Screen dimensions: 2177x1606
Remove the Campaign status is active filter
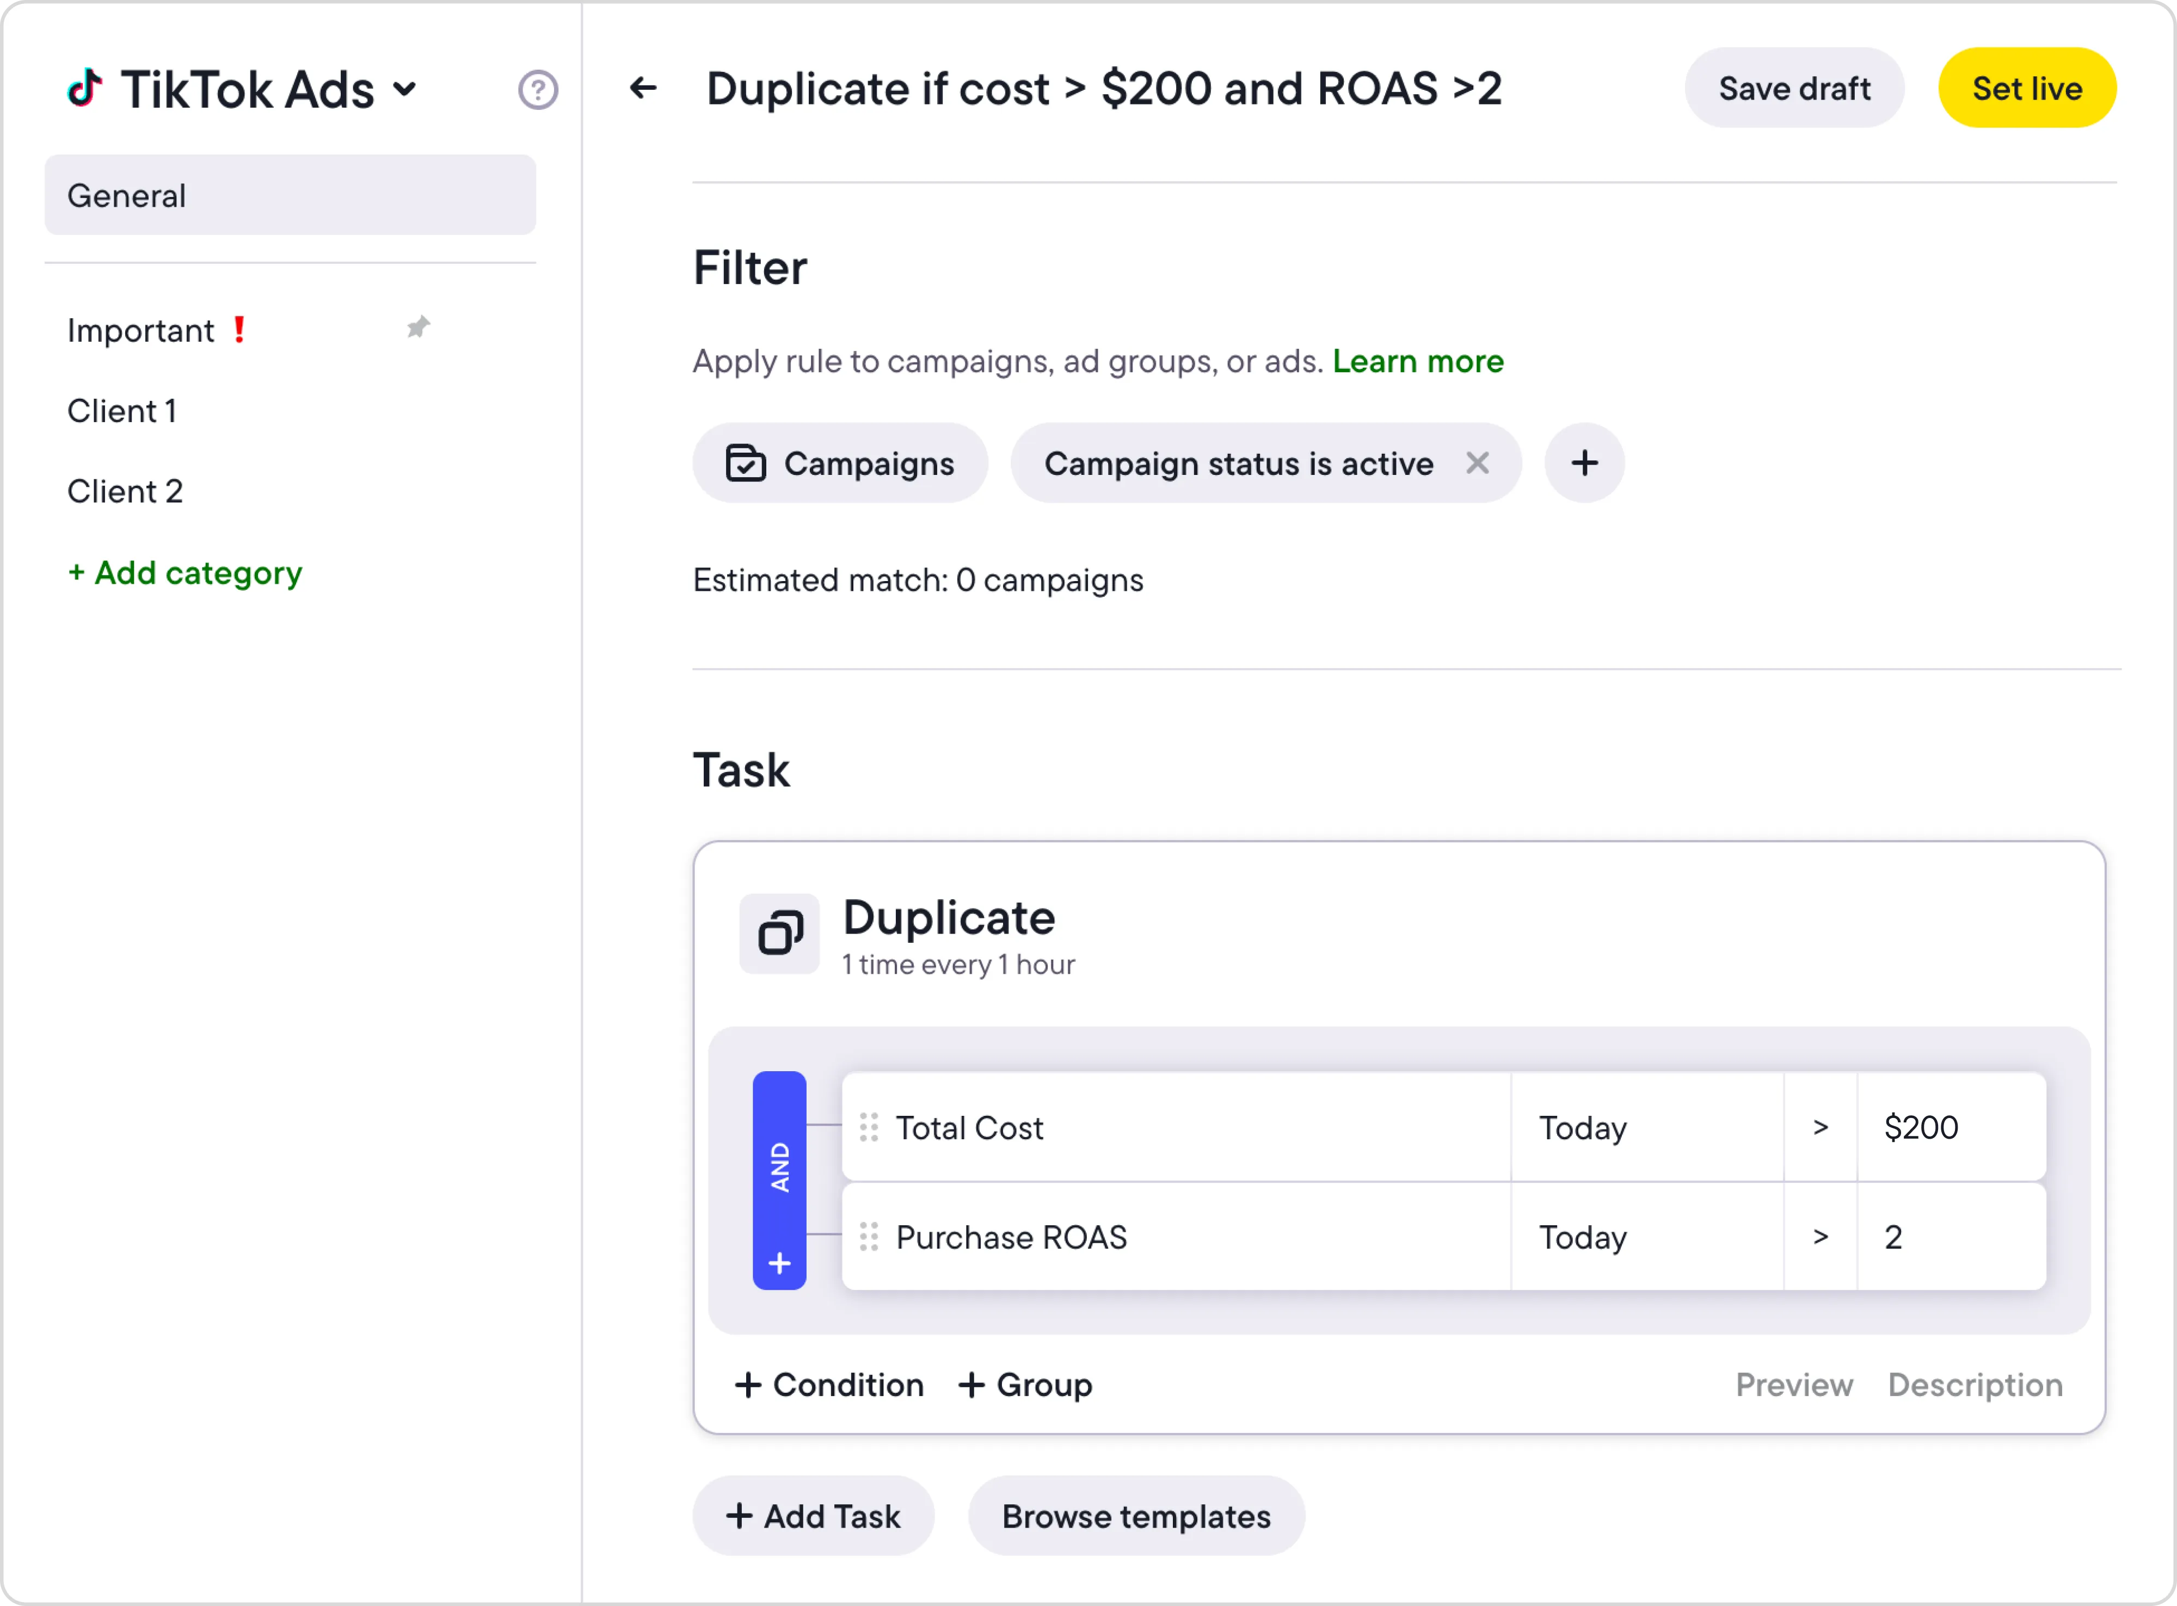pyautogui.click(x=1477, y=463)
